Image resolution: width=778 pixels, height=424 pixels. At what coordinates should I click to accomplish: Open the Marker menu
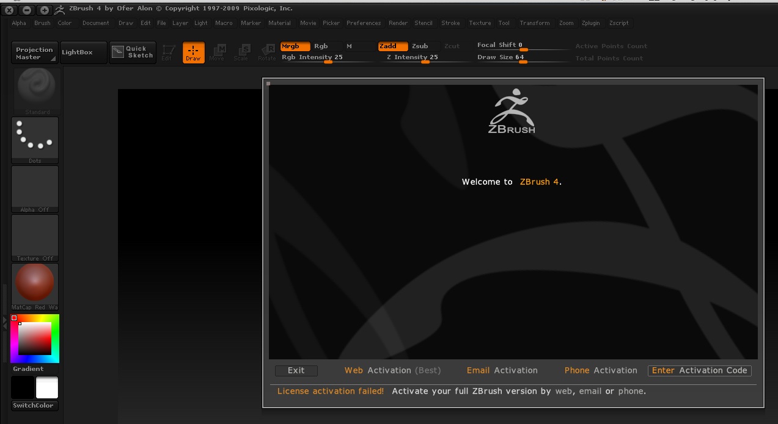pyautogui.click(x=251, y=23)
